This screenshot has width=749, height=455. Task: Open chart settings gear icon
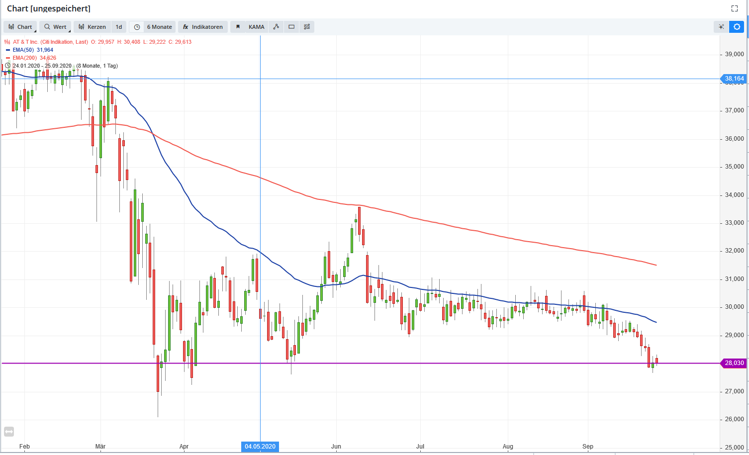pyautogui.click(x=737, y=27)
